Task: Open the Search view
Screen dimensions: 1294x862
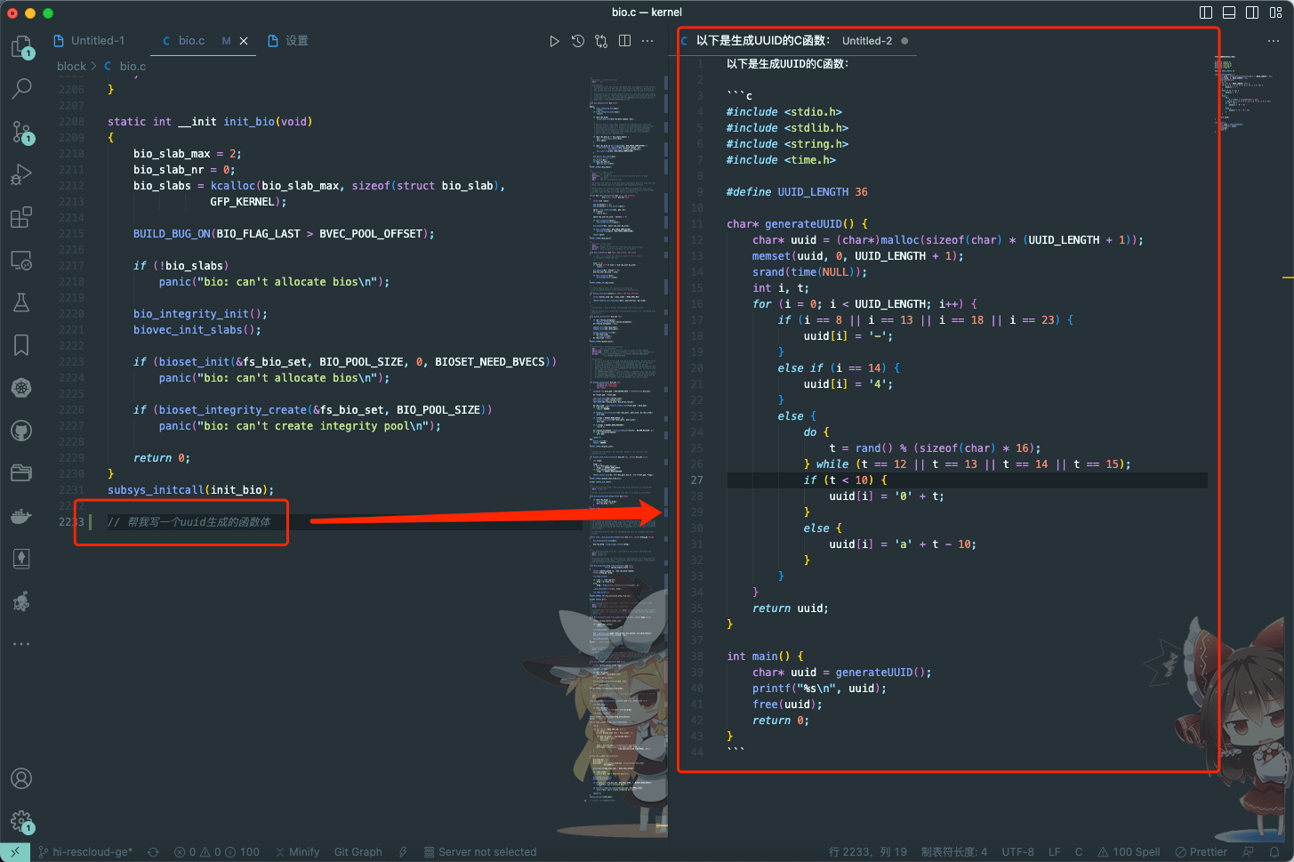Action: click(x=21, y=89)
